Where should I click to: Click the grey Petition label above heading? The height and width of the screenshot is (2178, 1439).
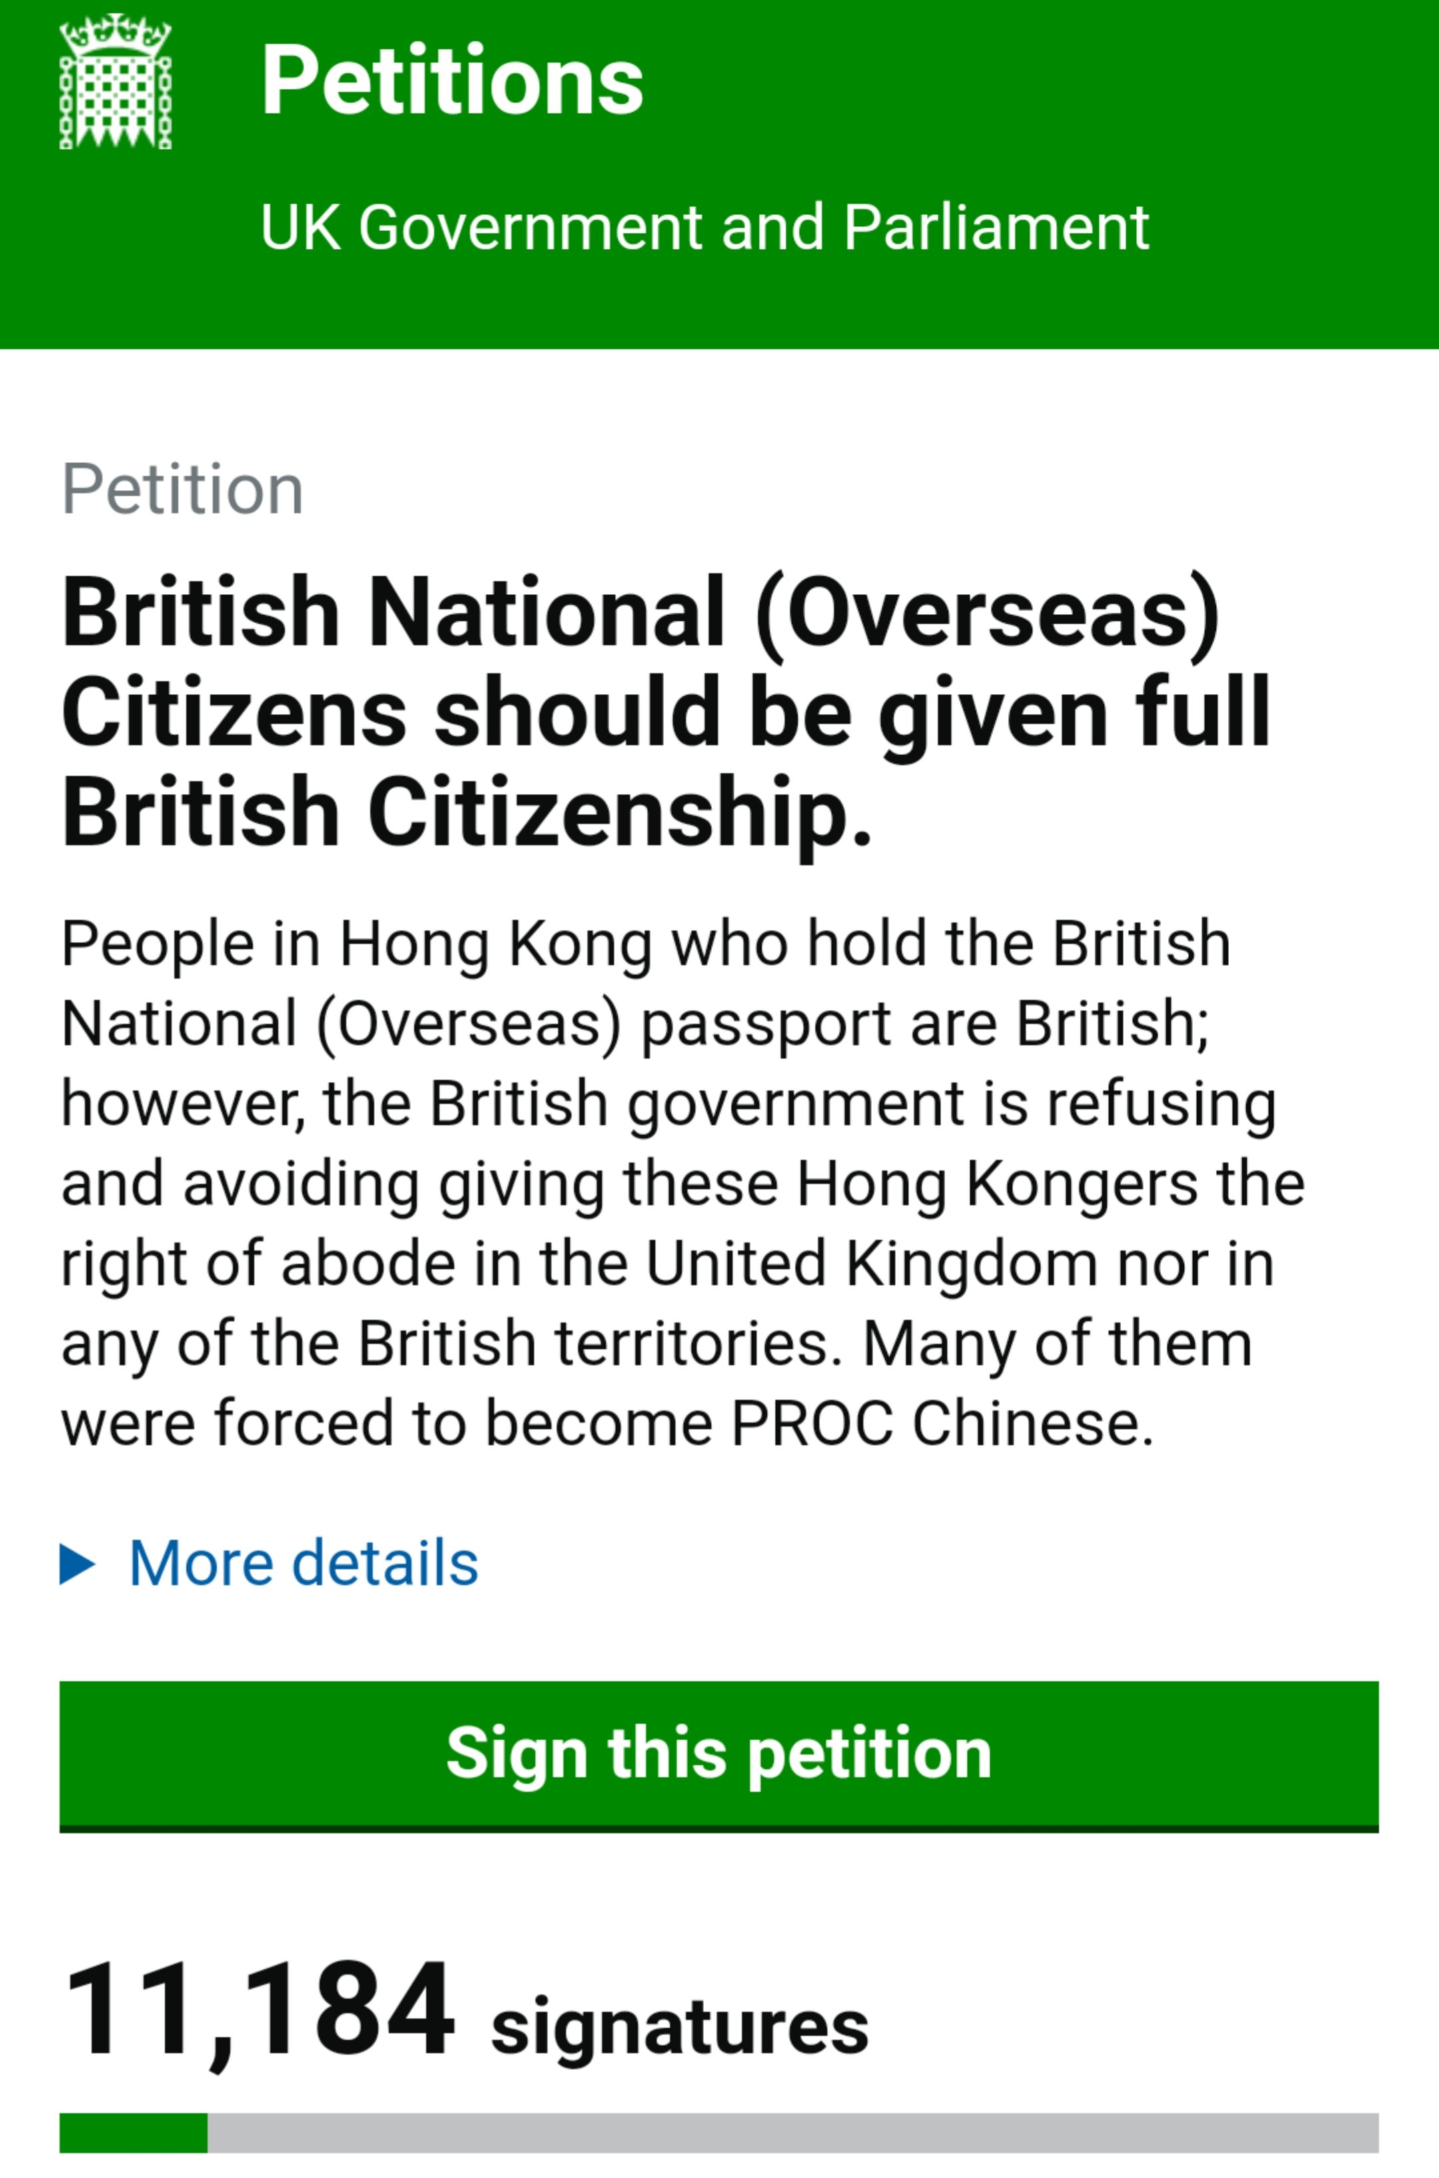[183, 490]
